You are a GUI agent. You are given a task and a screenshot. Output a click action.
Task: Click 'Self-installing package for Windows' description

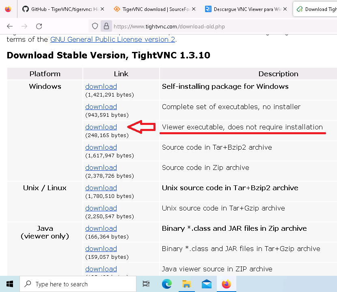coord(225,86)
